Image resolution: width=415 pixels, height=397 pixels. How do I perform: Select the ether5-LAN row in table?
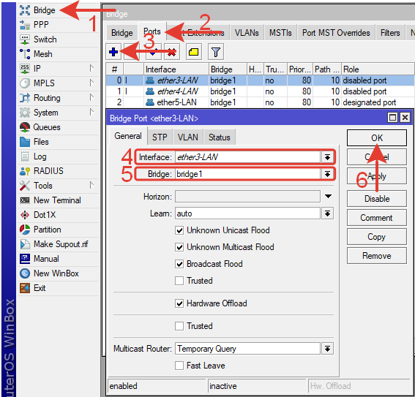click(x=260, y=102)
